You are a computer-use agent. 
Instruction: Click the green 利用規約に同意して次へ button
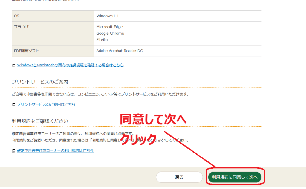(235, 177)
